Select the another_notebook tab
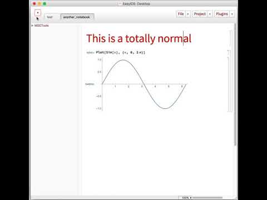 pos(77,17)
